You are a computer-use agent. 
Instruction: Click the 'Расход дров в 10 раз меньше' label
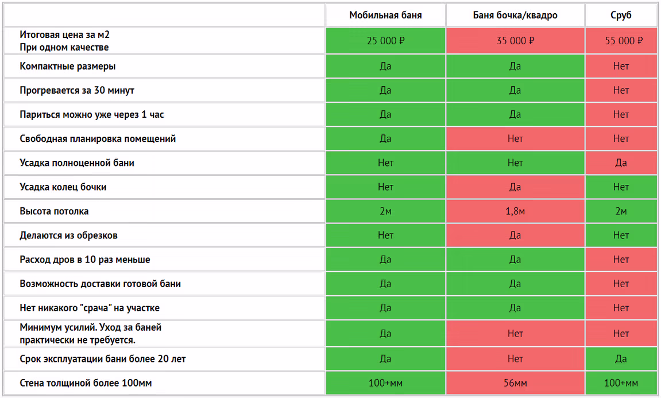coord(85,260)
